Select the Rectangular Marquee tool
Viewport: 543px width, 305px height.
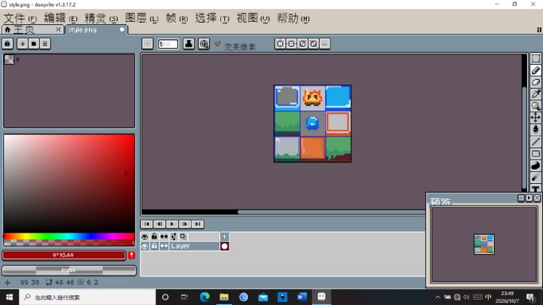click(535, 59)
